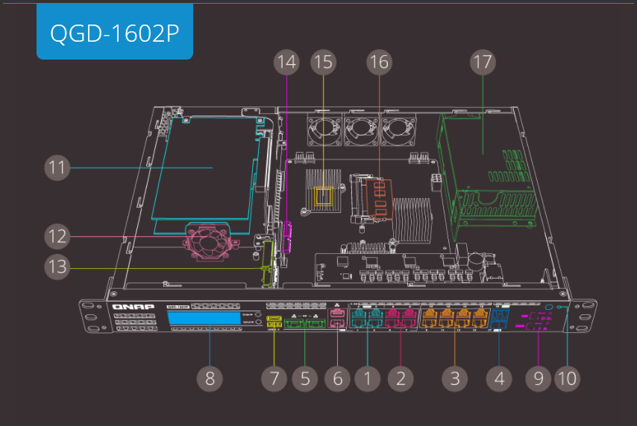Viewport: 637px width, 426px height.
Task: Click callout number 15 above the heatsink
Action: click(322, 62)
